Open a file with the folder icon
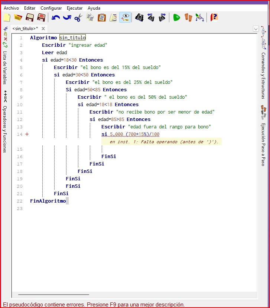This screenshot has width=270, height=308. 18,17
